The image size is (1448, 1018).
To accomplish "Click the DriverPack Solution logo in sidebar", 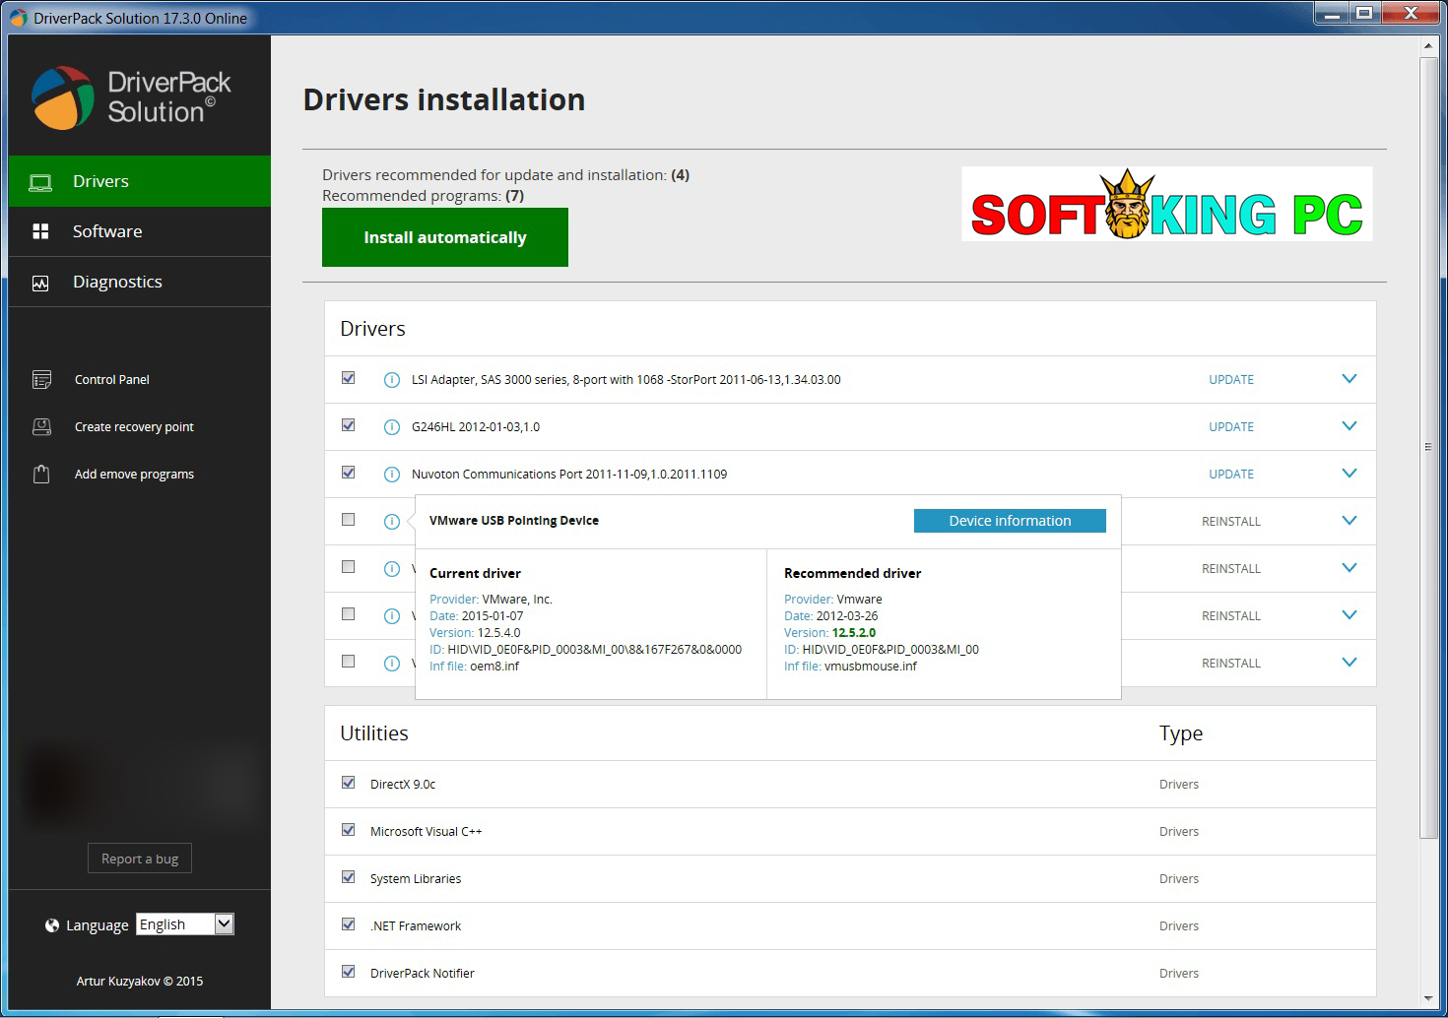I will 131,97.
